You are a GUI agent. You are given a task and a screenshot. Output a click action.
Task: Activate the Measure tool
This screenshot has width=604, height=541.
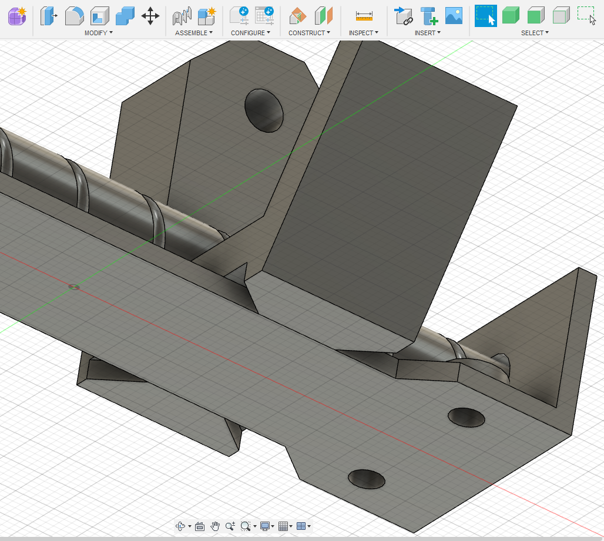point(364,16)
